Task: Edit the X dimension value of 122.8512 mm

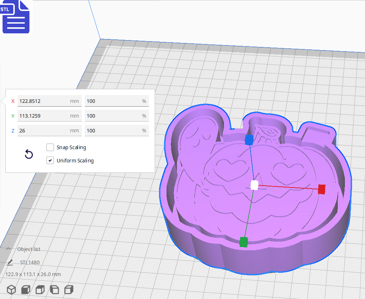Action: click(49, 101)
